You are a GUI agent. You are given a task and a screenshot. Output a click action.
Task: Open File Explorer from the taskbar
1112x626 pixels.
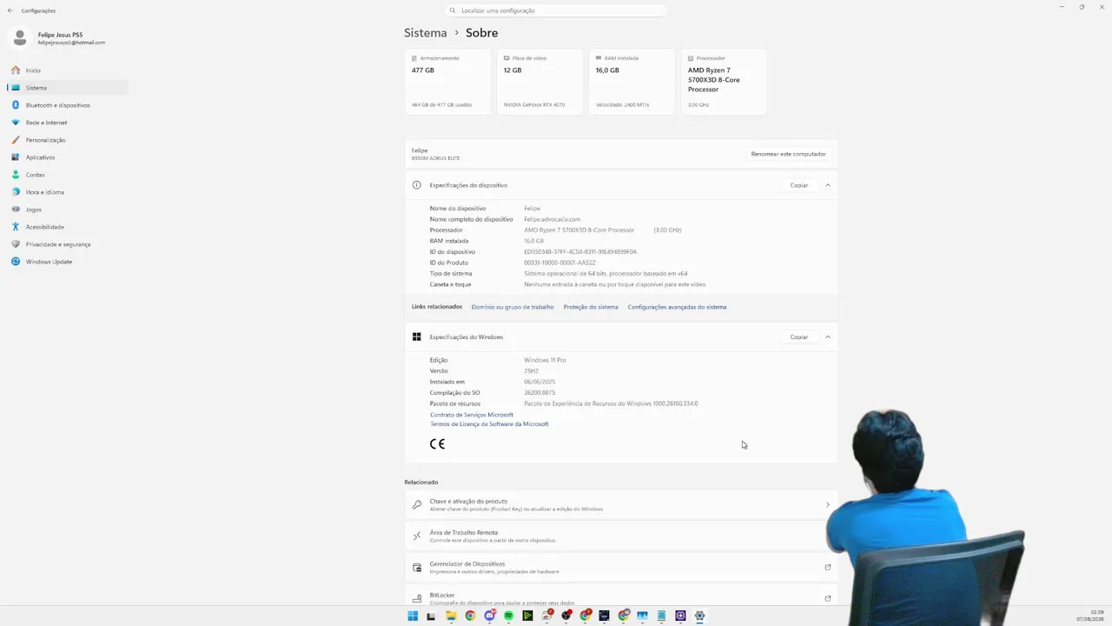(x=451, y=616)
